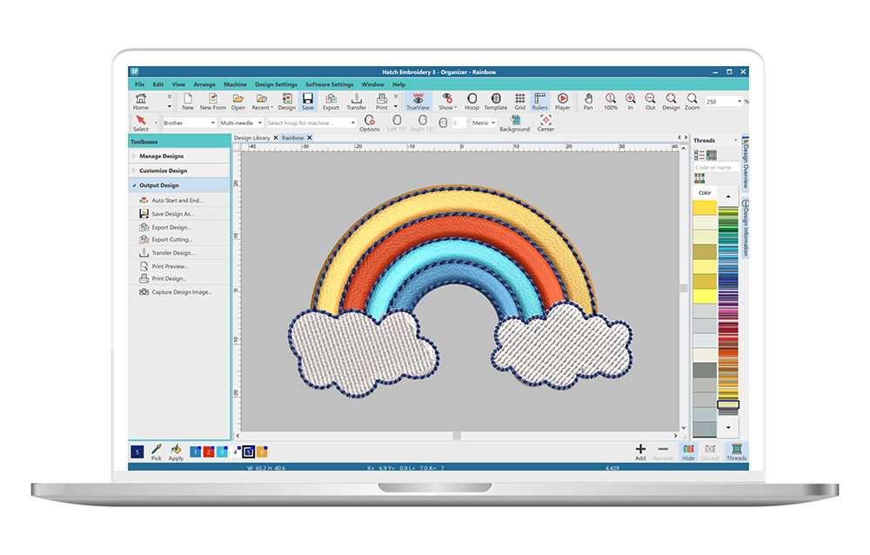Image resolution: width=870 pixels, height=555 pixels.
Task: Toggle the Grid display
Action: 519,101
